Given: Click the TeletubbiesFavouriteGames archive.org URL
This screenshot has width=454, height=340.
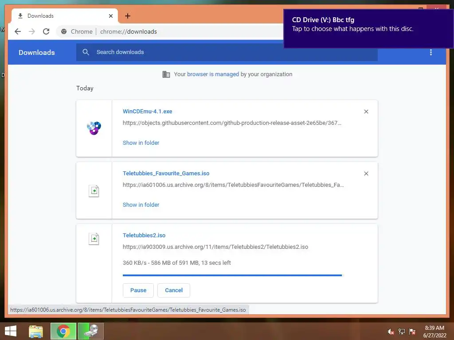Looking at the screenshot, I should 233,185.
